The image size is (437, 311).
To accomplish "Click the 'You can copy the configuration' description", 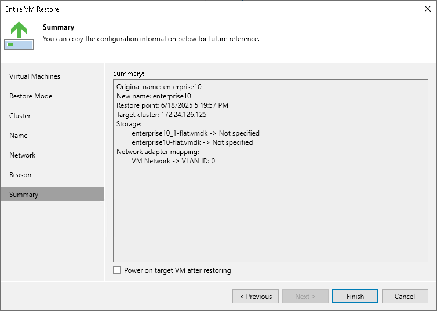I will click(x=151, y=39).
